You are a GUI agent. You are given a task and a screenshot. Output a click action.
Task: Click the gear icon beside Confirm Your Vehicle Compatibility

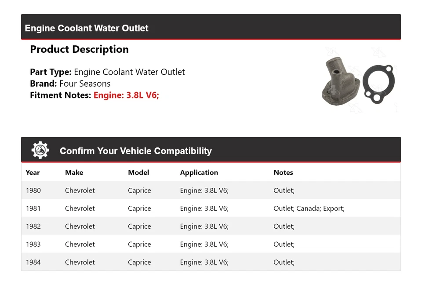click(x=40, y=150)
